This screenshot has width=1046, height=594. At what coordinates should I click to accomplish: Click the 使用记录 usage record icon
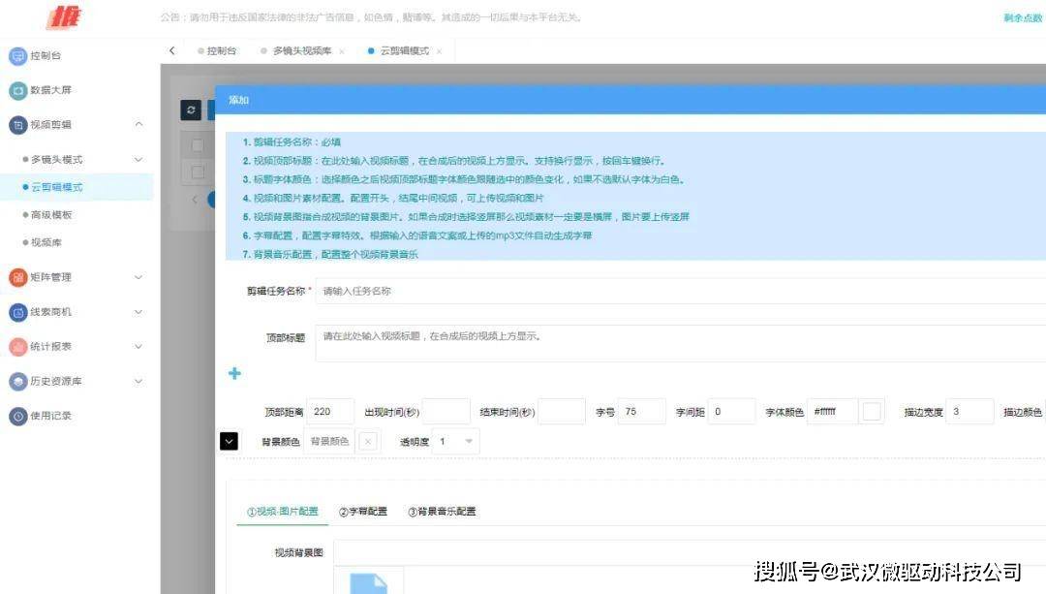pos(19,416)
